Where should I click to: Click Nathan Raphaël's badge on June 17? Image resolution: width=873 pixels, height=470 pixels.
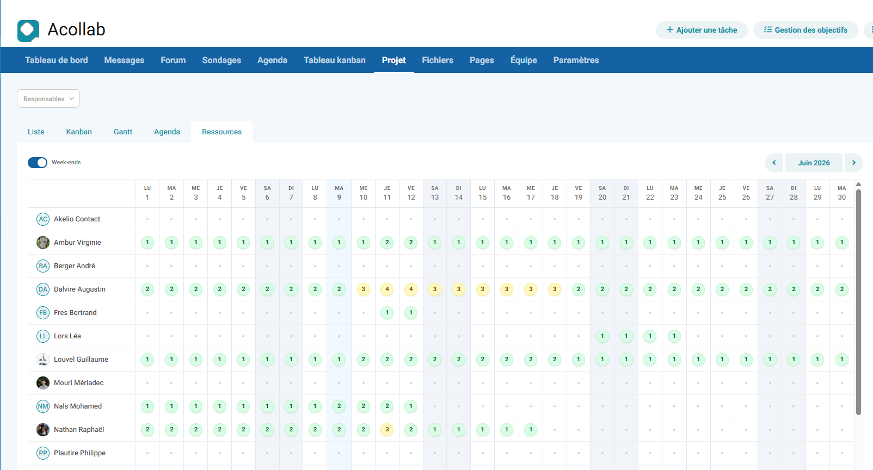(x=531, y=430)
